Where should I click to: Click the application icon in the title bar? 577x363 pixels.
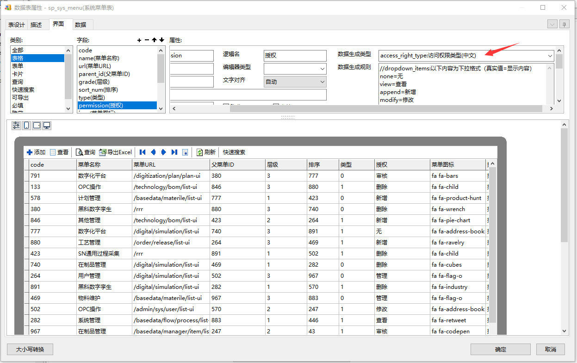[8, 7]
